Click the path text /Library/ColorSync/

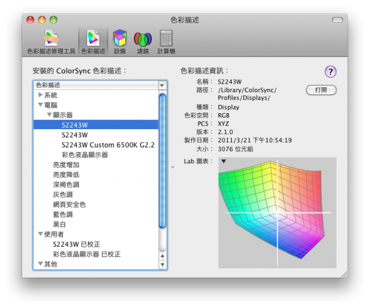coord(247,90)
